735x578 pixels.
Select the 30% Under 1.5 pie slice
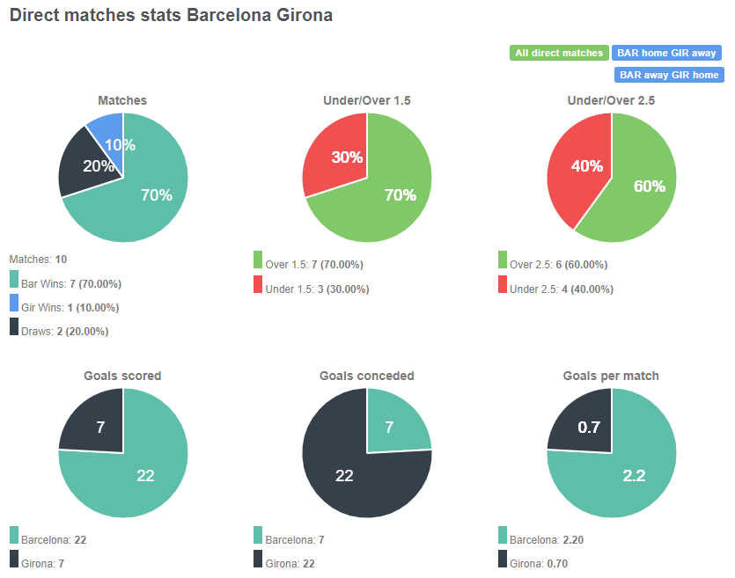click(x=347, y=157)
